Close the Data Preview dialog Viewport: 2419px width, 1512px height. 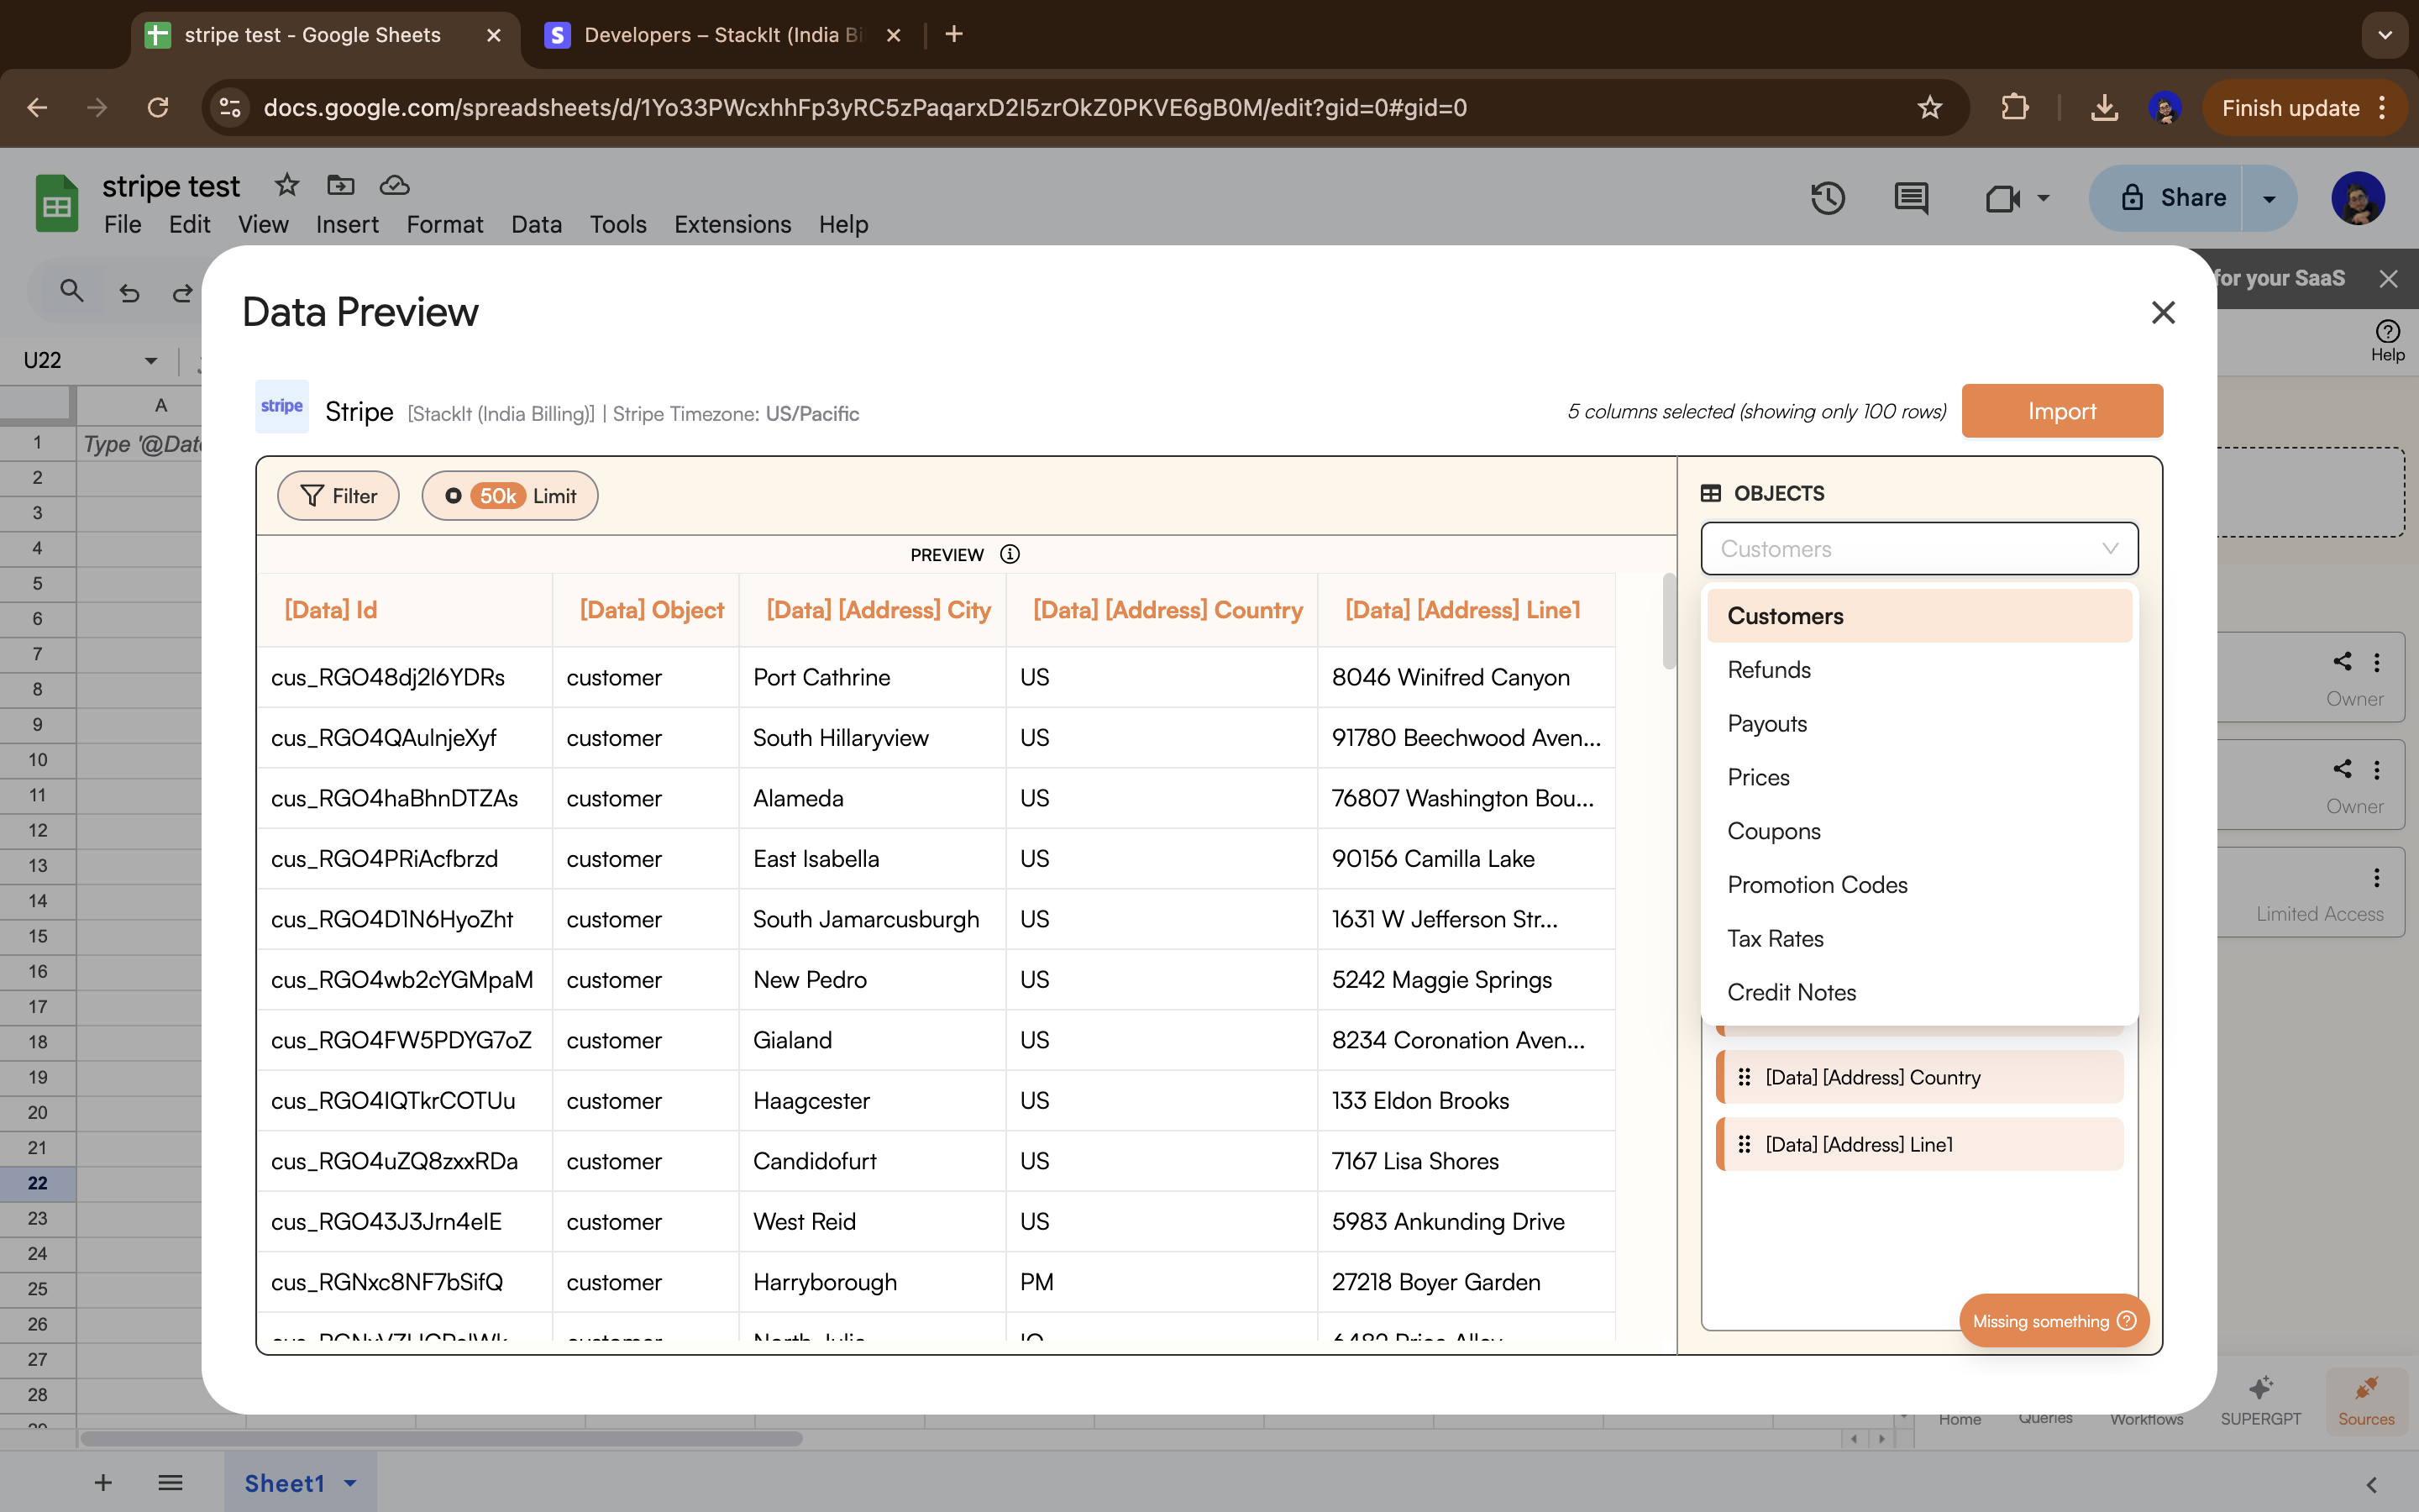pos(2162,313)
